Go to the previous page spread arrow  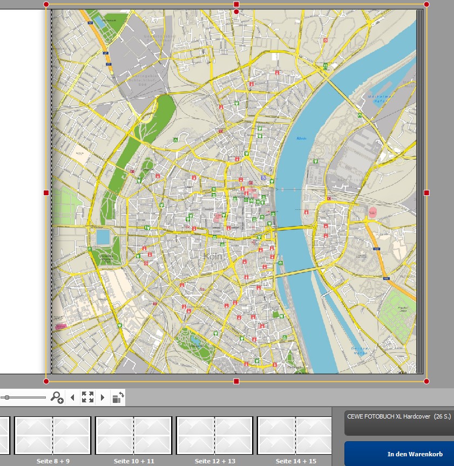[72, 398]
